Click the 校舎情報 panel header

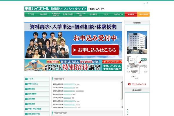[x=137, y=23]
